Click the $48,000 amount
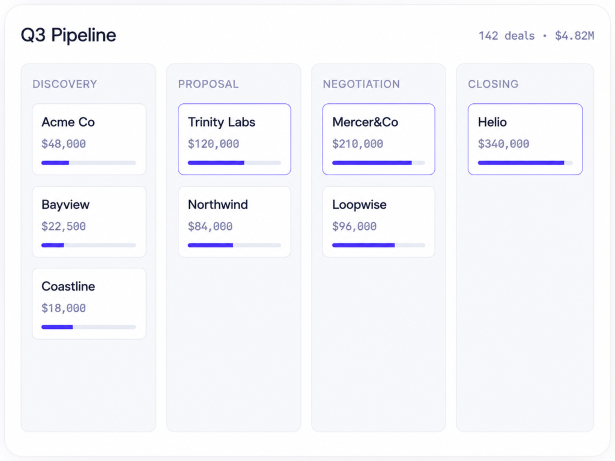615x461 pixels. [x=64, y=144]
